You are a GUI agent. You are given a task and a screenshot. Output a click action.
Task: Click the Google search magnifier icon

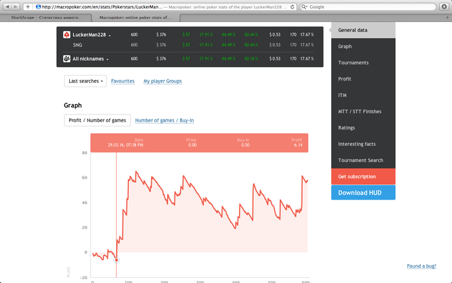click(x=304, y=7)
